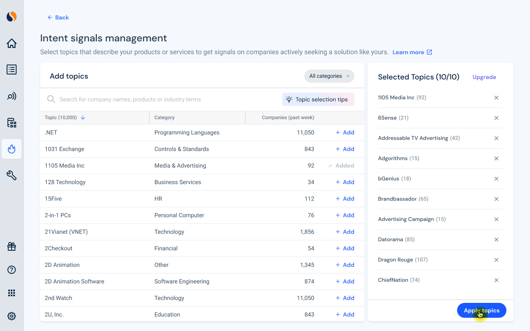530x331 pixels.
Task: Remove Datorama from selected topics
Action: (x=496, y=240)
